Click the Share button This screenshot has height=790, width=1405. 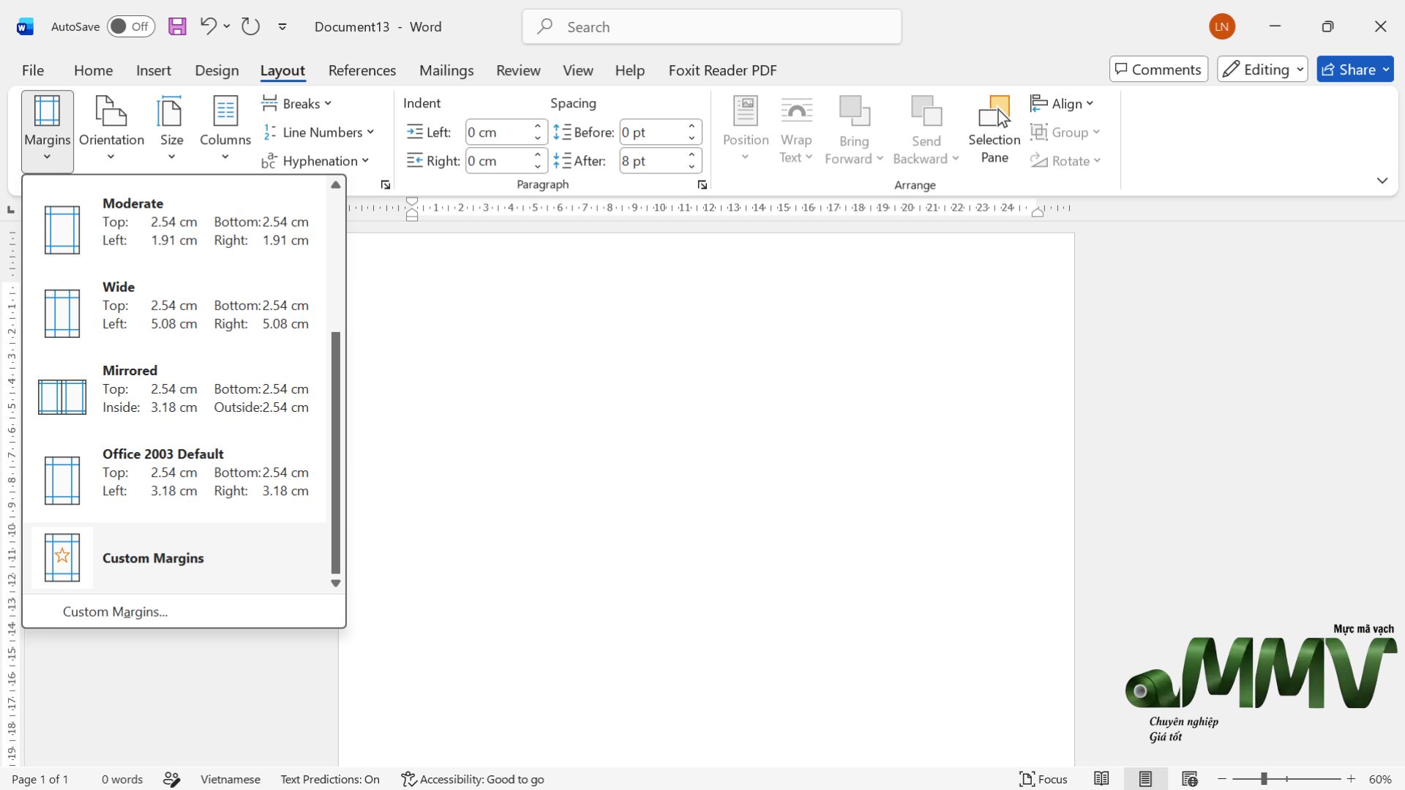pos(1355,69)
